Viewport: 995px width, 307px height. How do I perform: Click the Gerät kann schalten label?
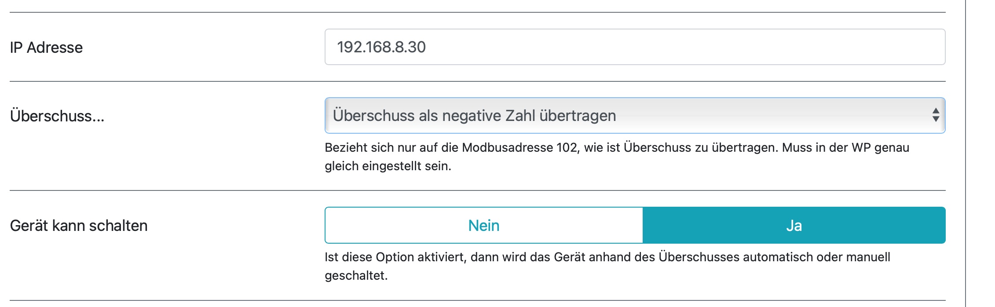[x=79, y=226]
